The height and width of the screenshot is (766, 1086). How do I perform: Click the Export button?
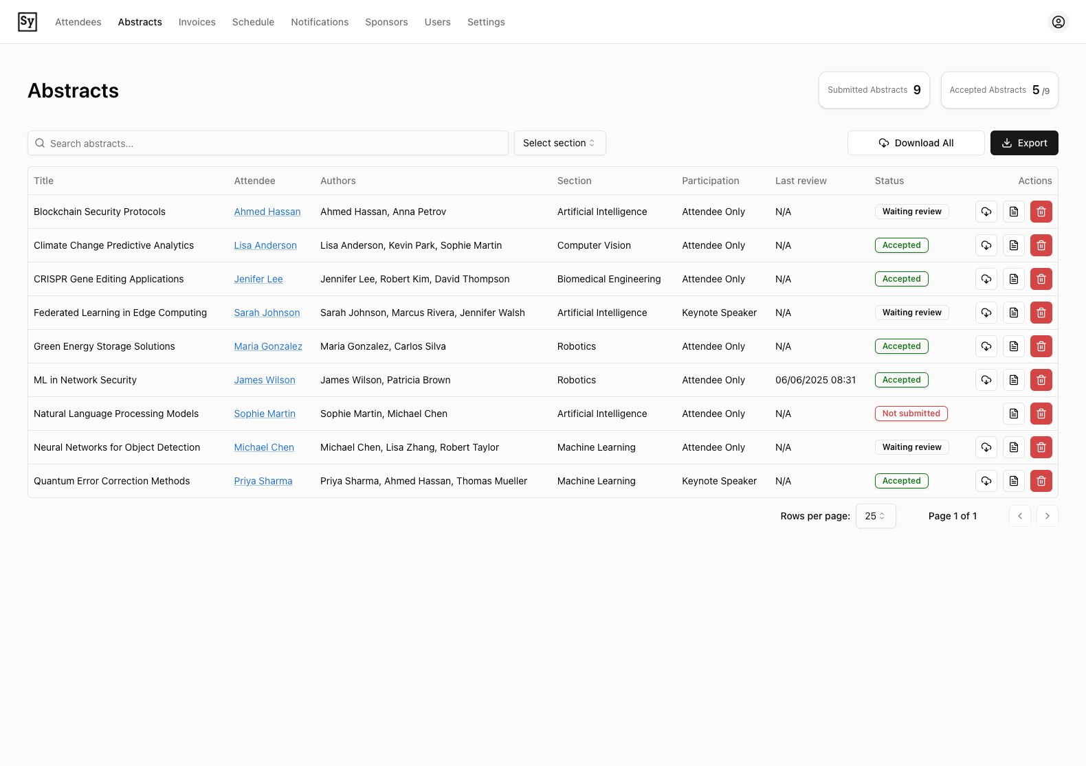(x=1023, y=143)
